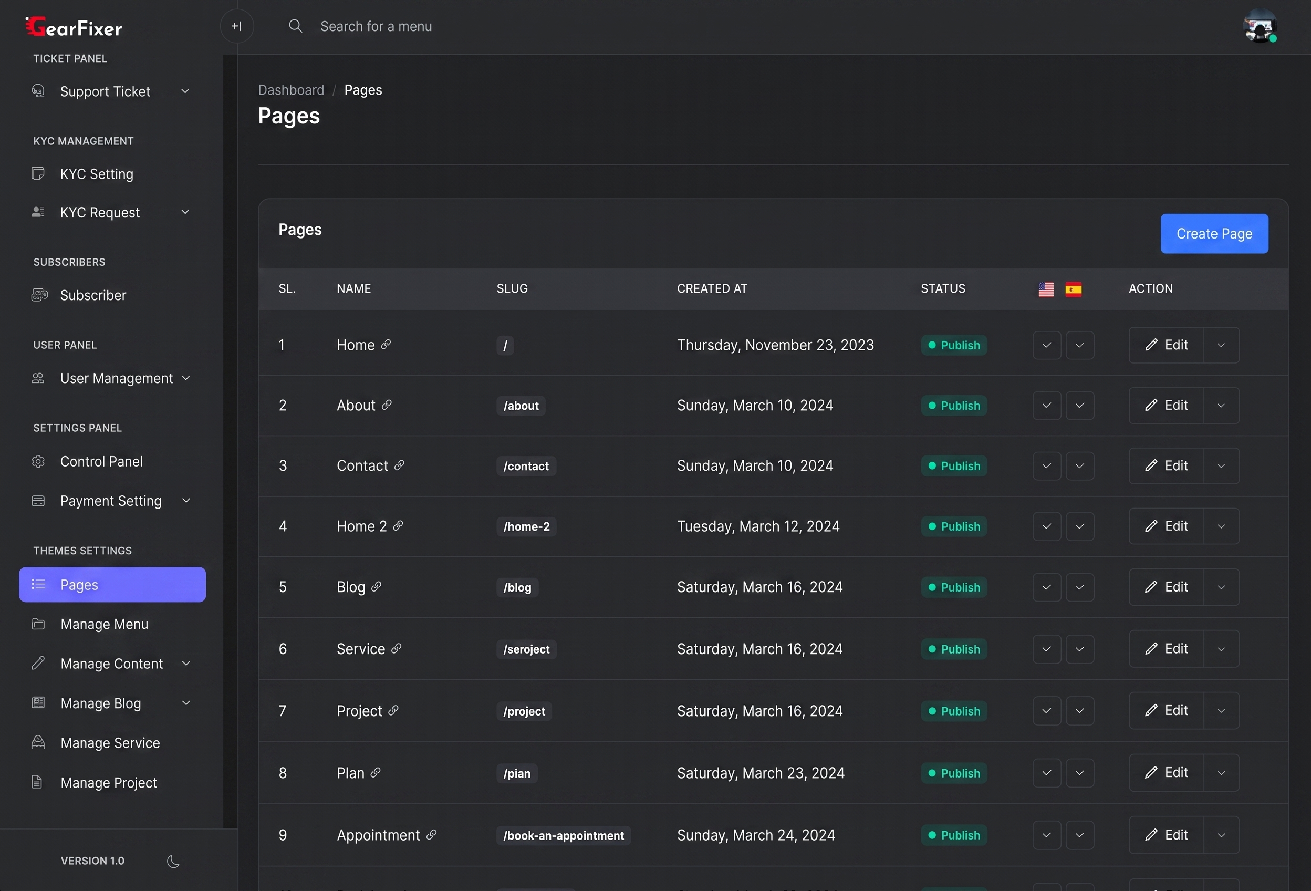The image size is (1311, 891).
Task: Expand the KYC Request submenu
Action: coord(185,212)
